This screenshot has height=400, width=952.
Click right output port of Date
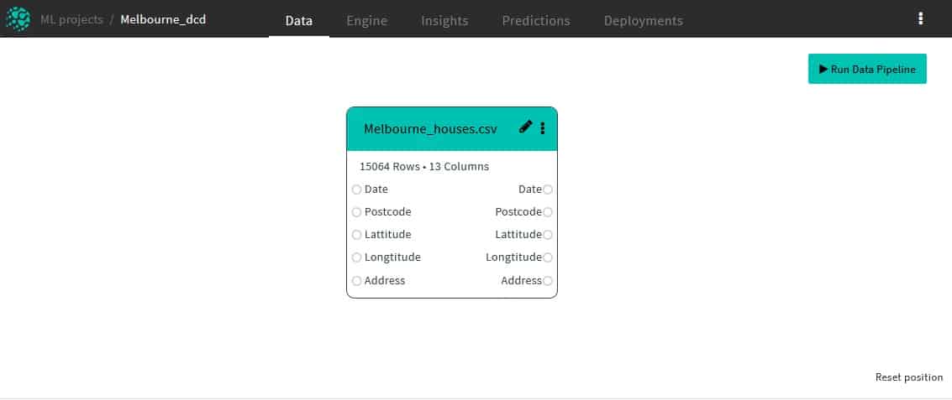click(548, 190)
